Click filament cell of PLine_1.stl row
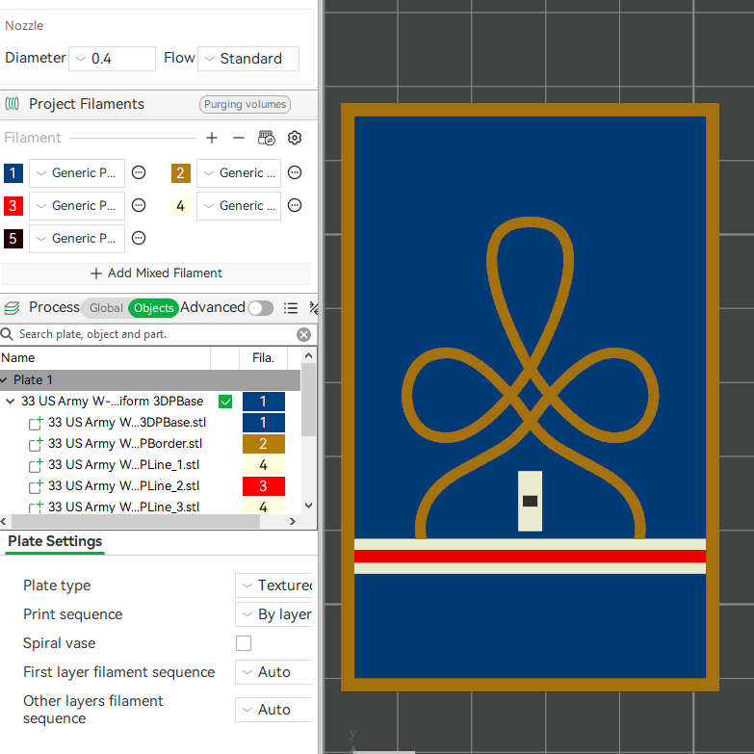 [264, 465]
